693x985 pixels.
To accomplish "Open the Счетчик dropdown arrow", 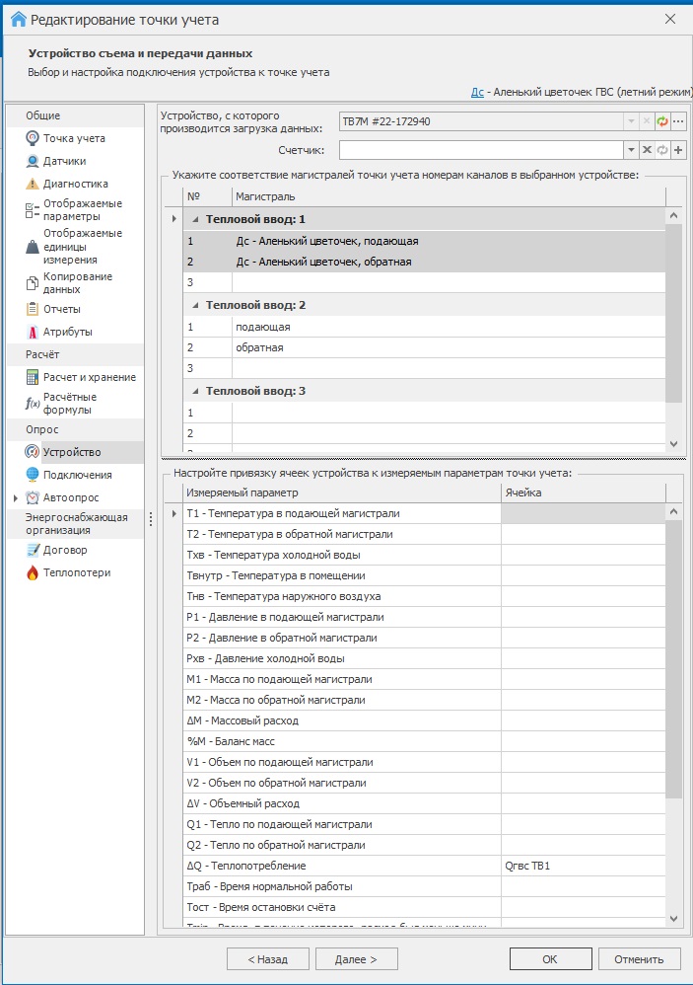I will tap(632, 149).
